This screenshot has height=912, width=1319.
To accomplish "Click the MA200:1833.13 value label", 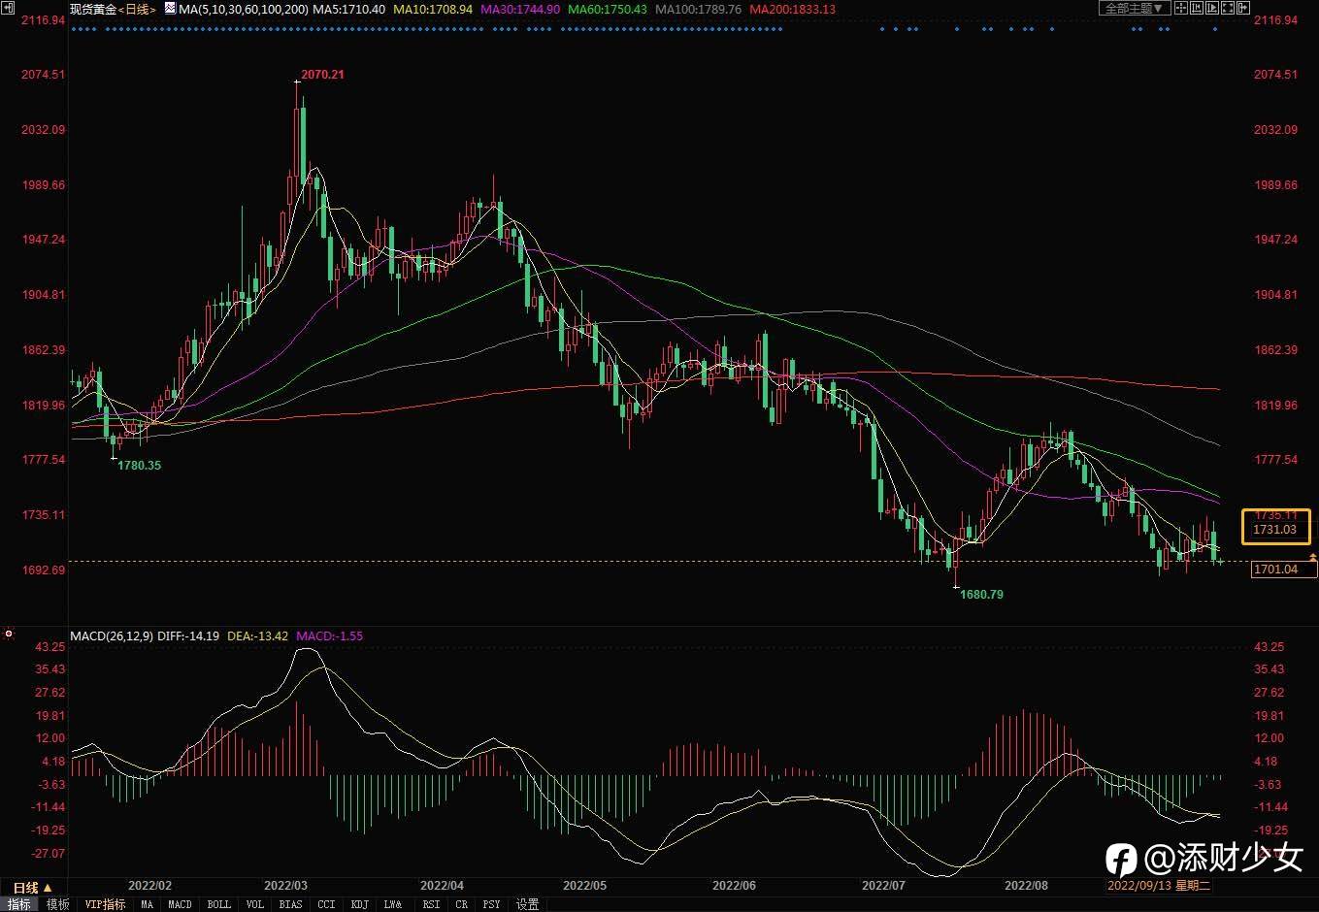I will point(793,9).
